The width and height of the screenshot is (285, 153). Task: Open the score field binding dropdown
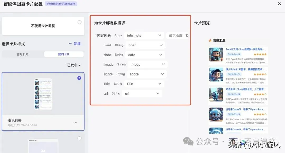[147, 74]
